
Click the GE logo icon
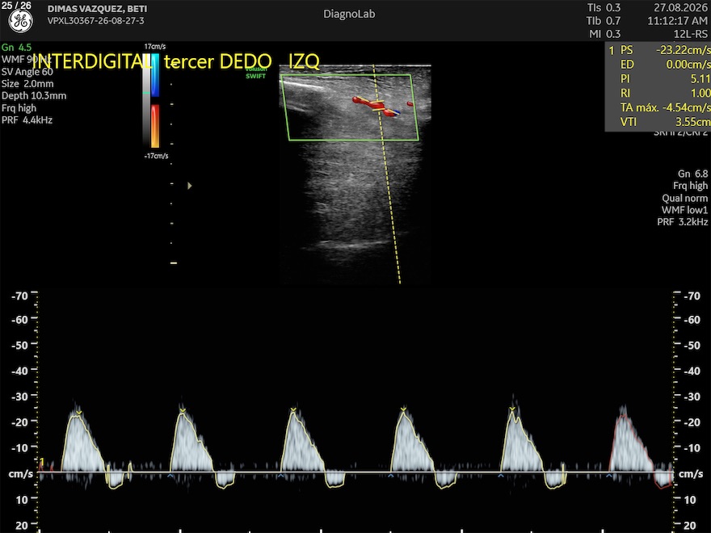click(x=20, y=21)
